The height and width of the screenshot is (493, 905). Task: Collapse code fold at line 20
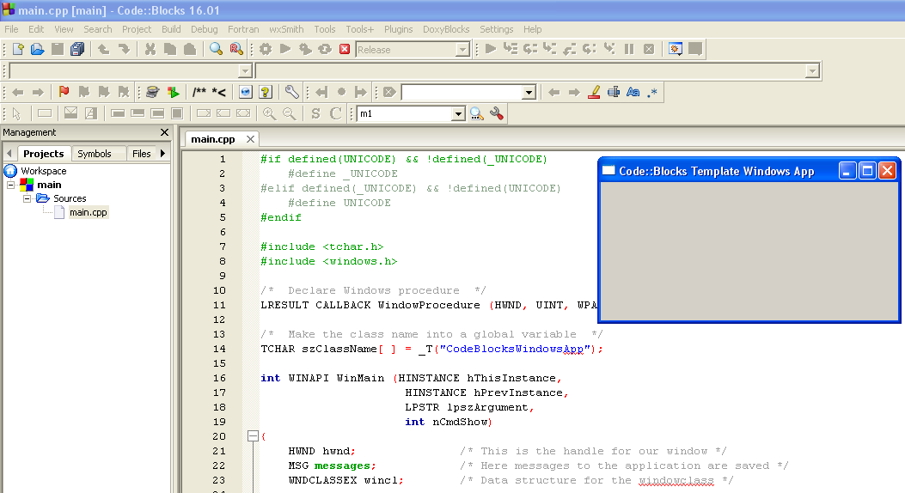pos(253,436)
